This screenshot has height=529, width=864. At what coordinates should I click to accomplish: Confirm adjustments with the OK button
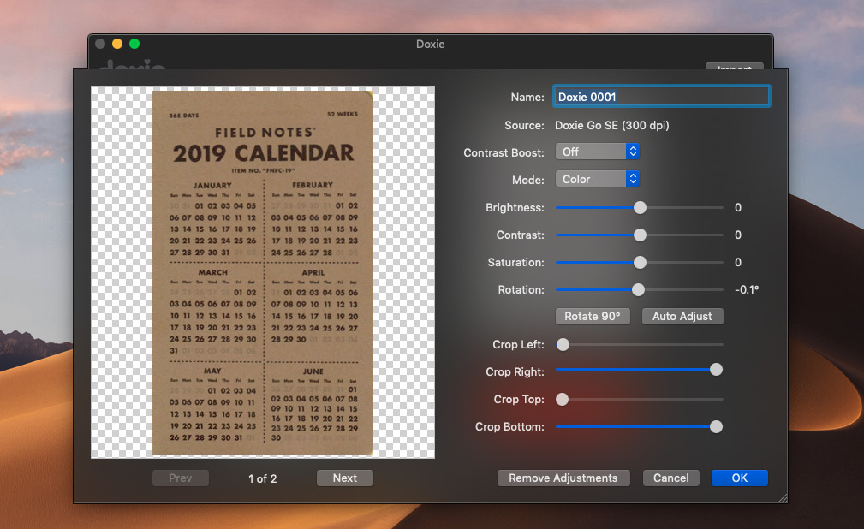740,478
